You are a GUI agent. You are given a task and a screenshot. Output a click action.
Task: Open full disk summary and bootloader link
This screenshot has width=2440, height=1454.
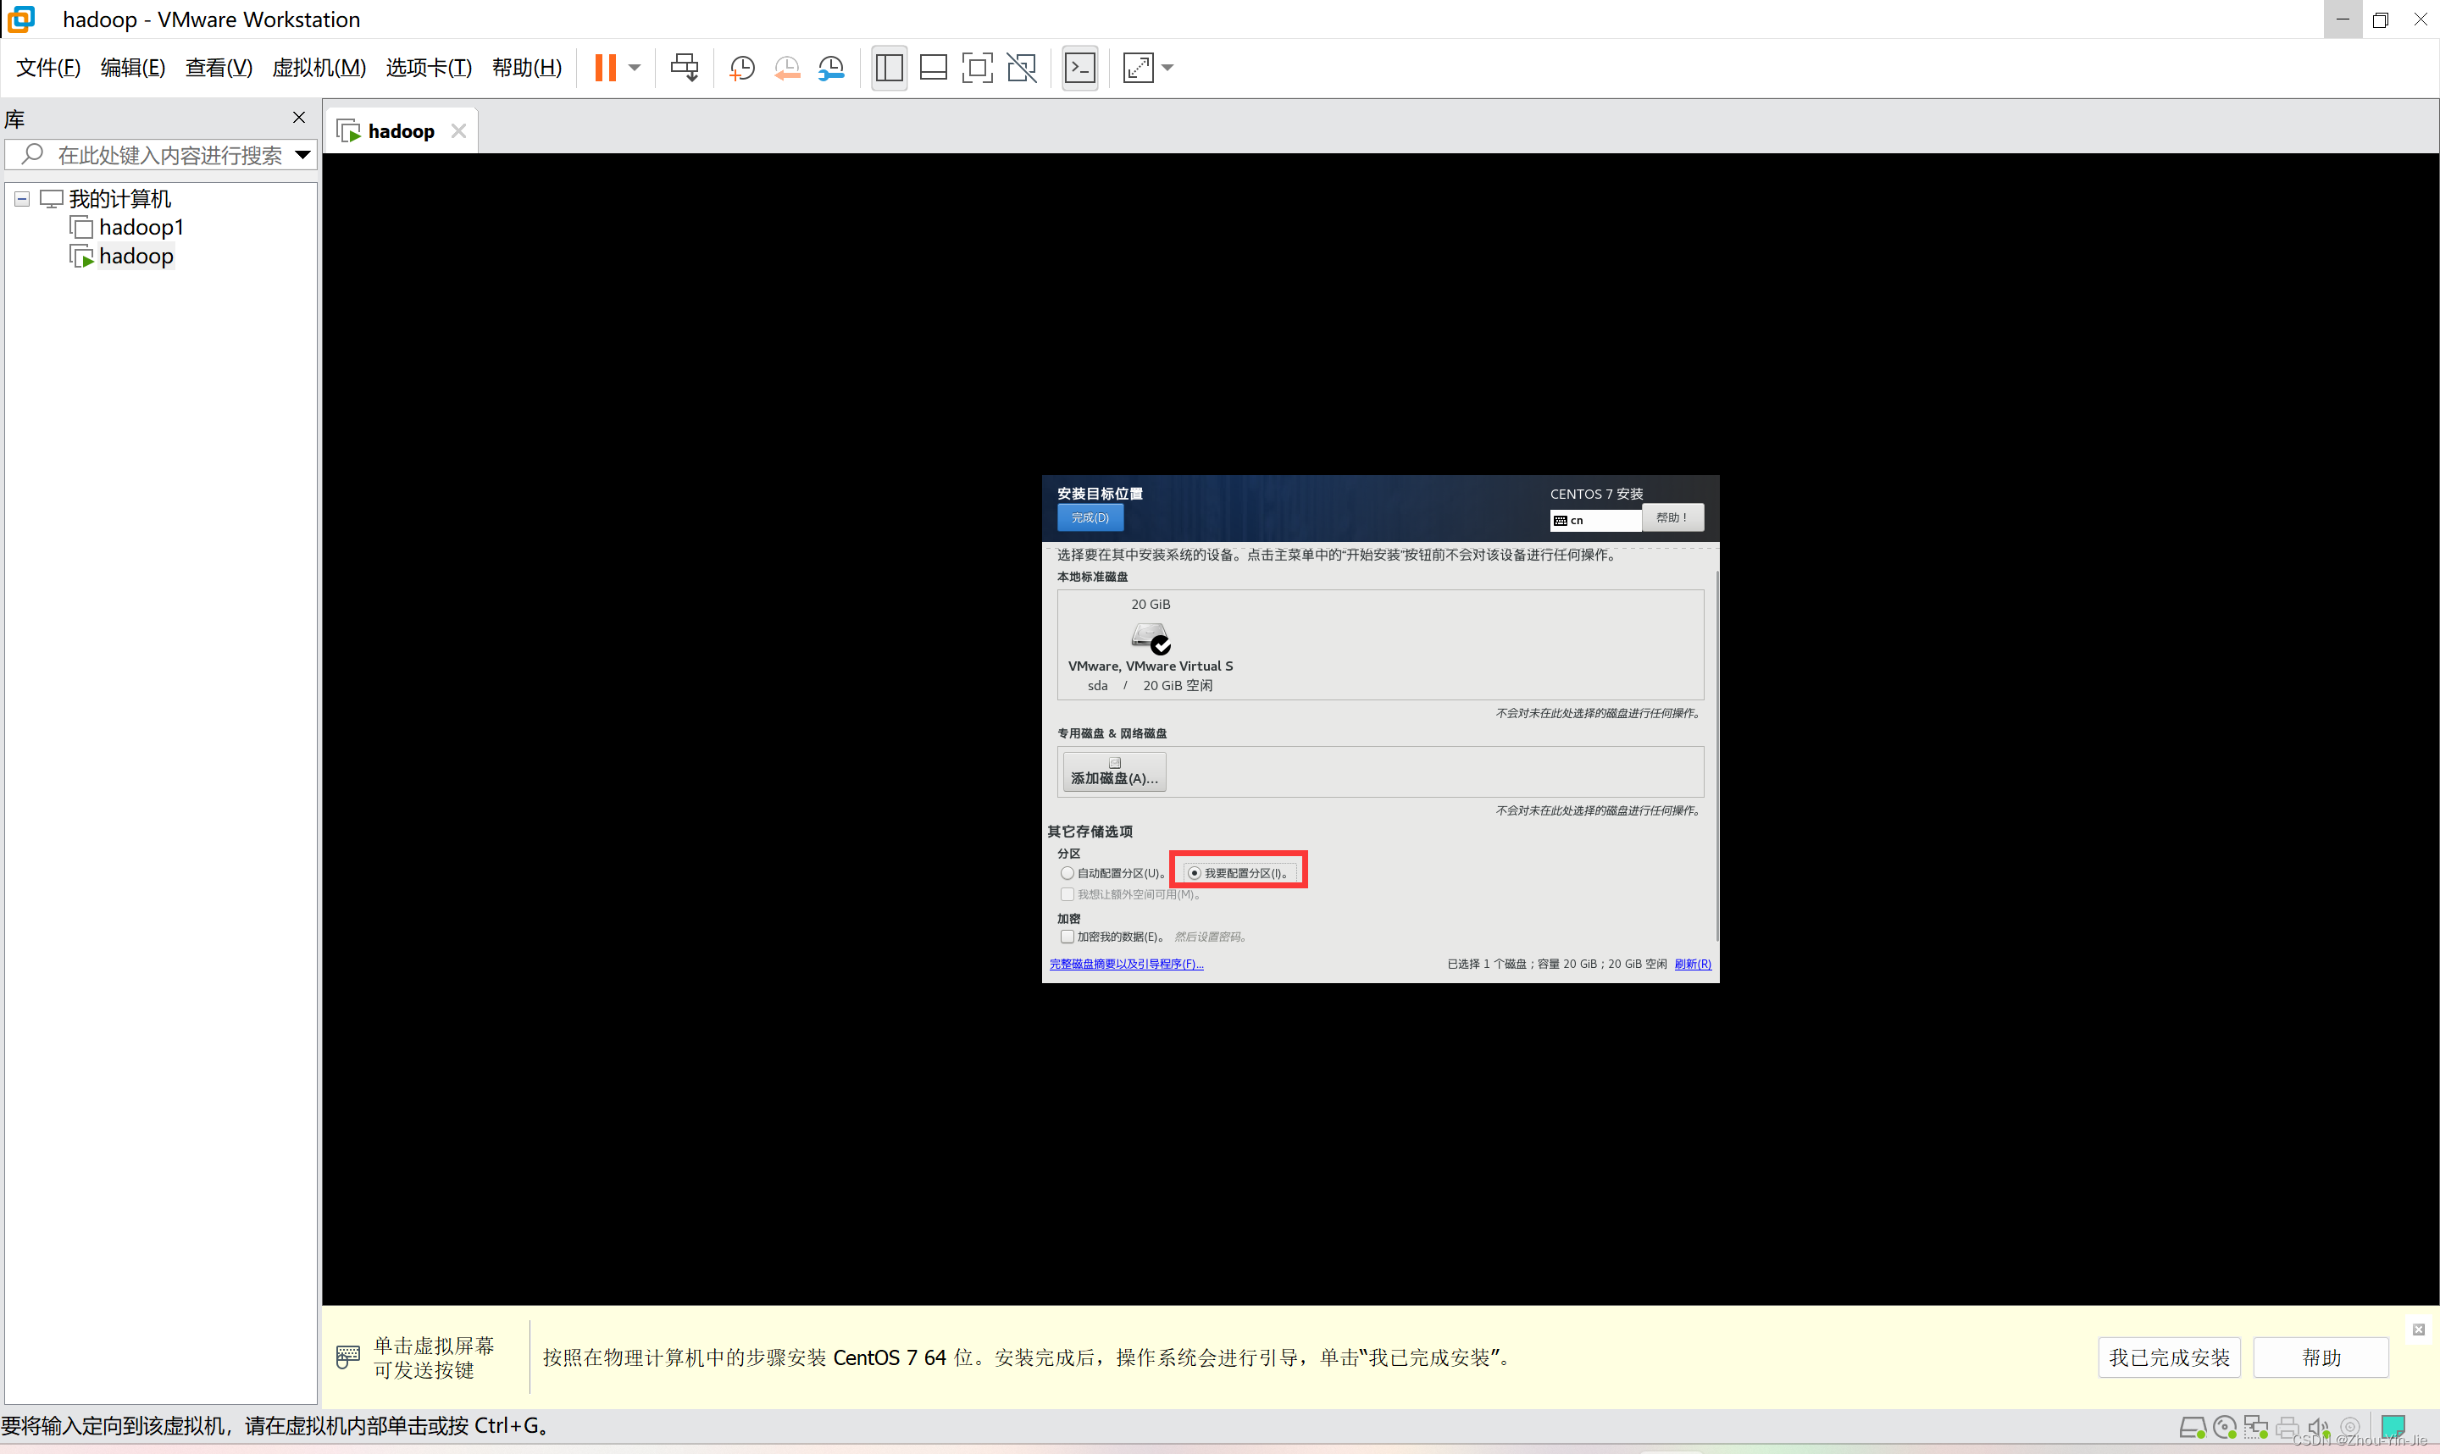(x=1126, y=964)
